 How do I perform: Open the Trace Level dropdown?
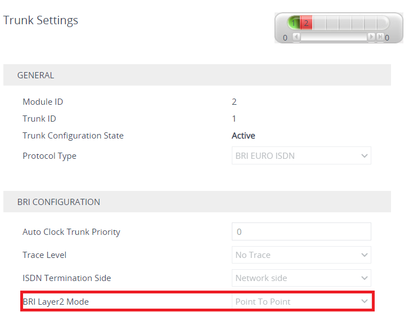tap(301, 255)
